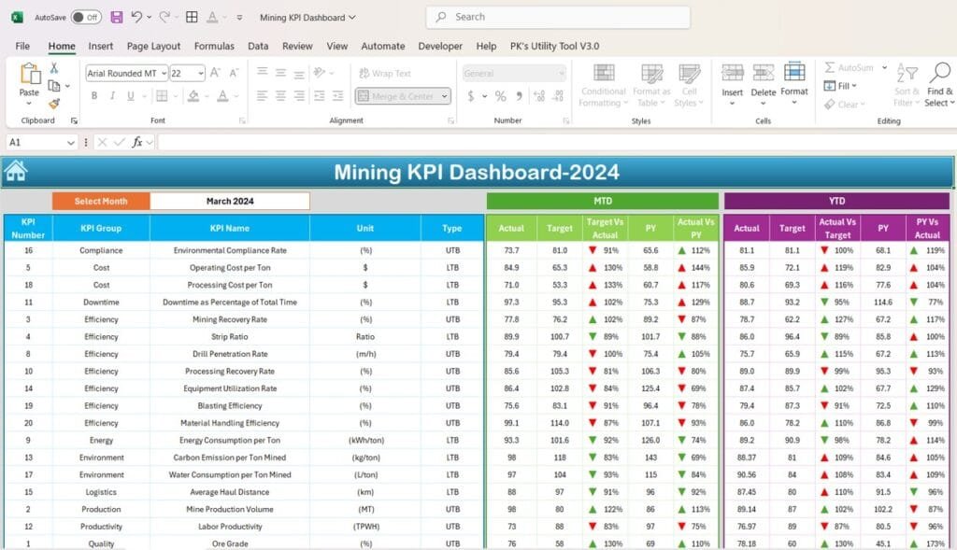Screen dimensions: 957x550
Task: Click the Increase Decimal icon
Action: 537,96
